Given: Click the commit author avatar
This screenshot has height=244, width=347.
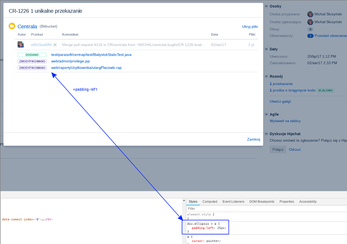Looking at the screenshot, I should [x=21, y=45].
